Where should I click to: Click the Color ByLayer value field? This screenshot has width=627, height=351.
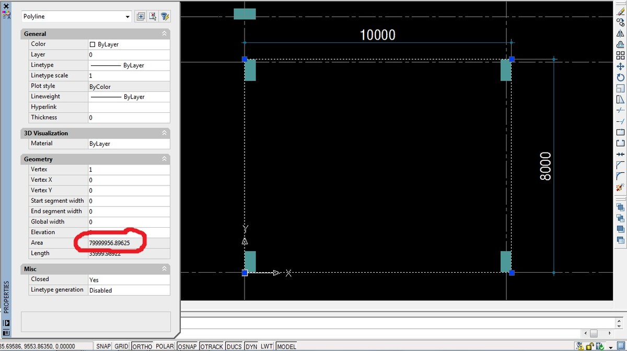tap(129, 44)
